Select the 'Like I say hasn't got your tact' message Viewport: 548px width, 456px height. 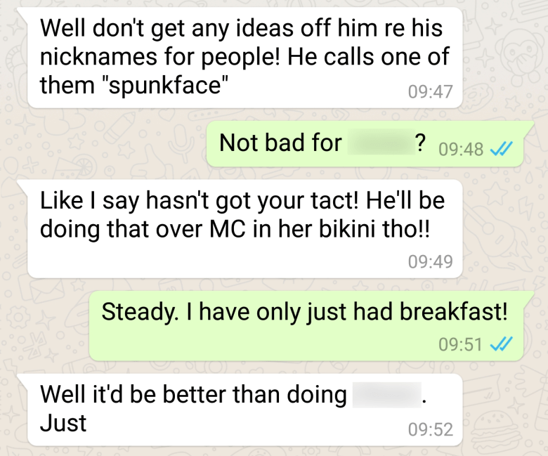coord(244,229)
